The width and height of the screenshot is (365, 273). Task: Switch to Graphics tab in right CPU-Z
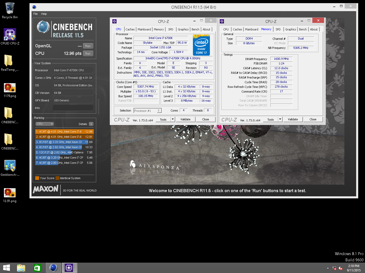(x=291, y=29)
